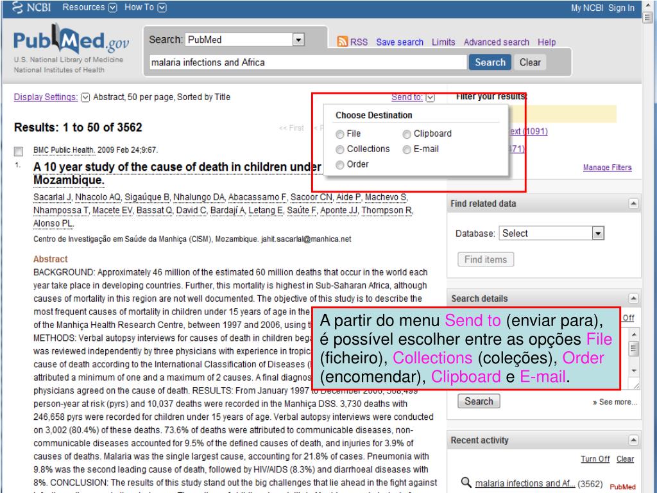This screenshot has height=493, width=657.
Task: Click the search query input field
Action: coord(308,62)
